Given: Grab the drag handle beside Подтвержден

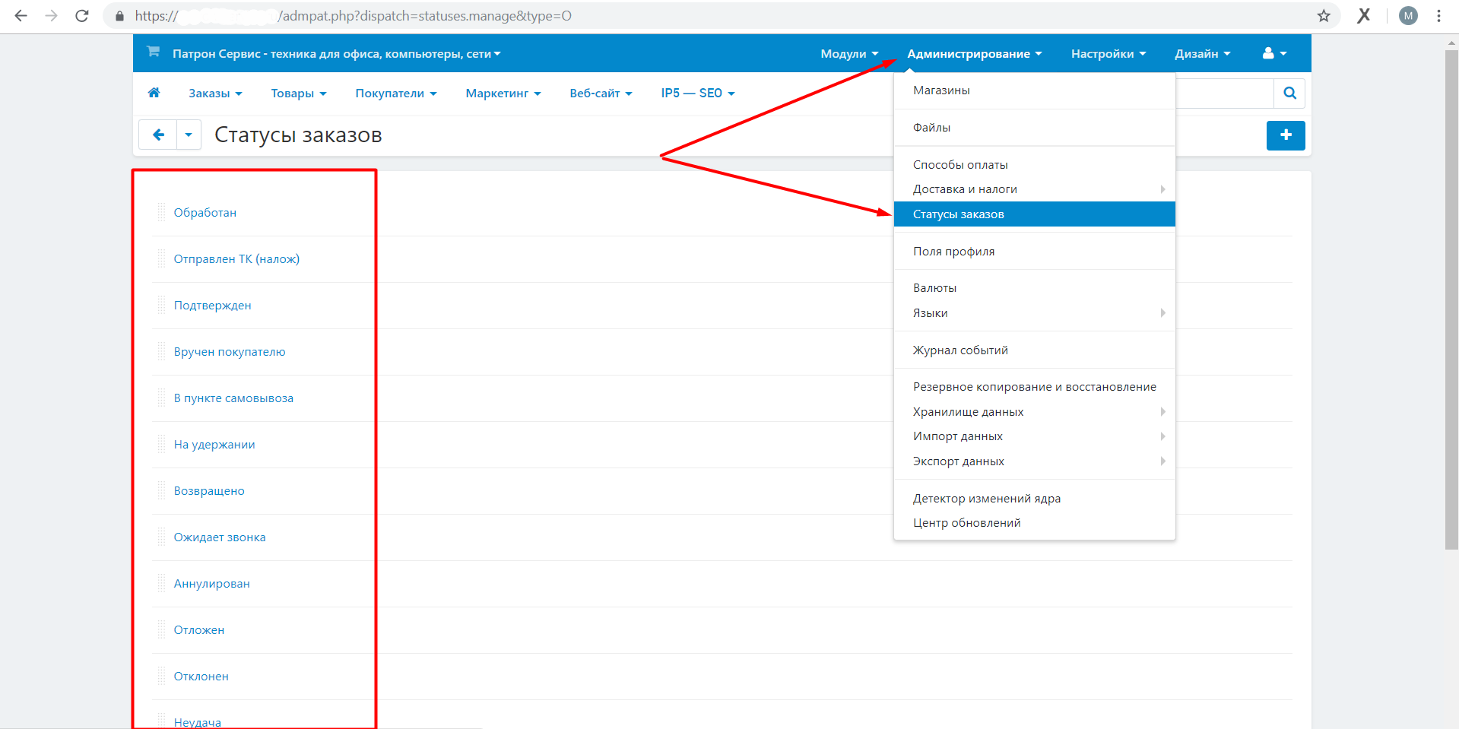Looking at the screenshot, I should point(161,305).
